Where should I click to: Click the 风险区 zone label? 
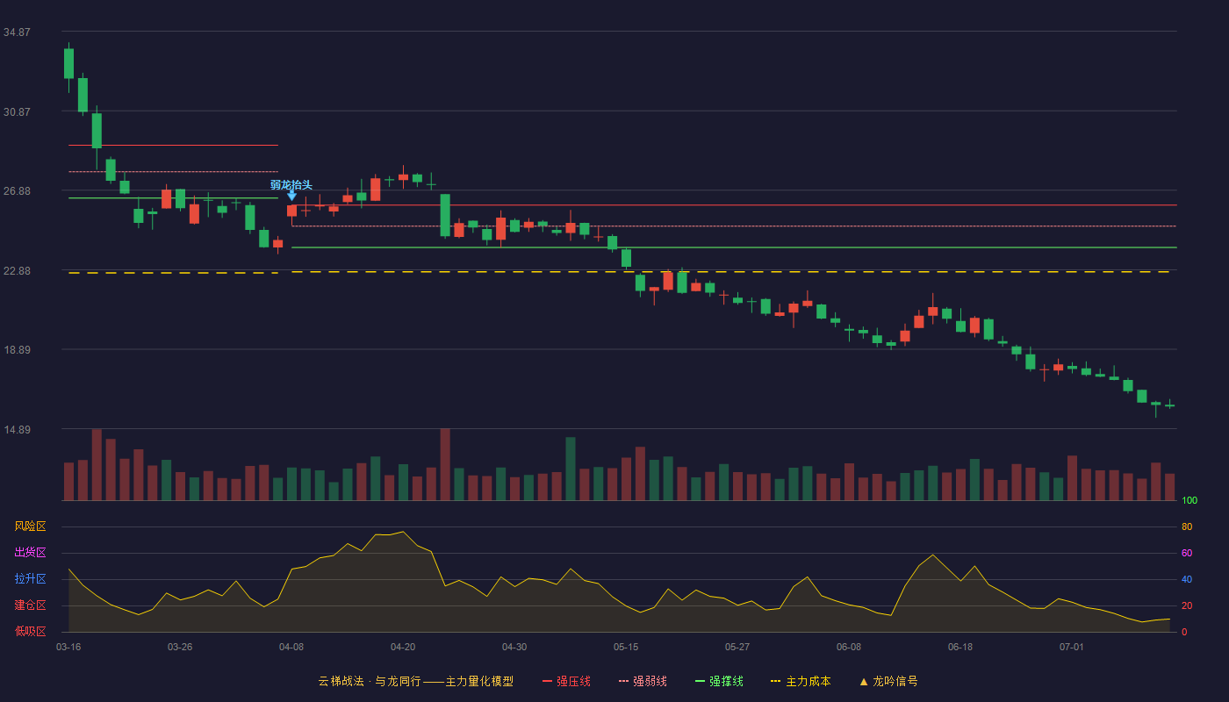(x=30, y=526)
